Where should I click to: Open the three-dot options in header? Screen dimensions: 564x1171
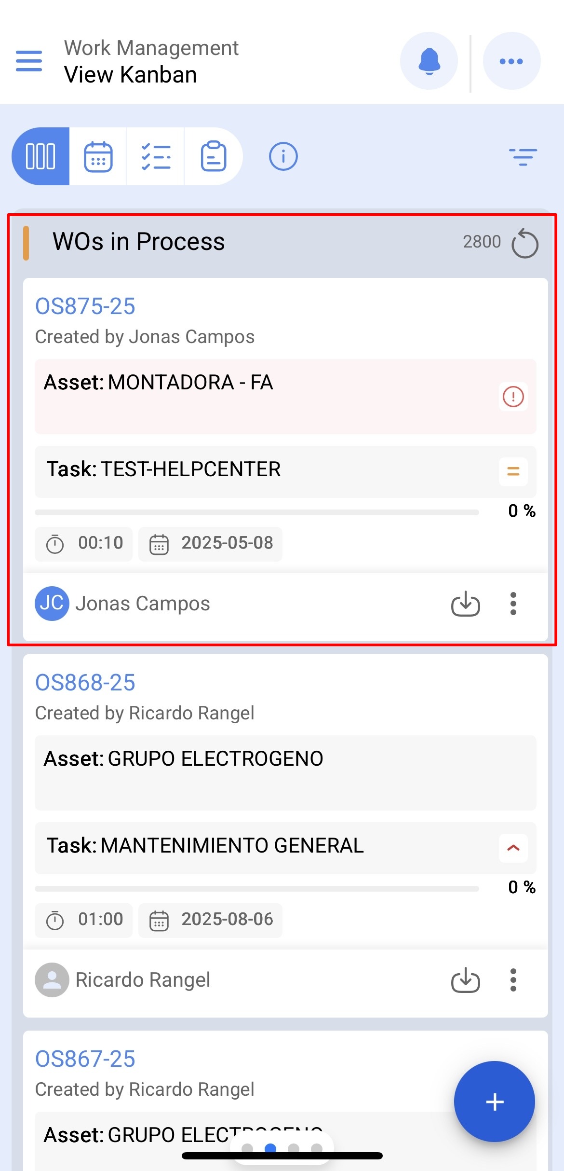[511, 61]
